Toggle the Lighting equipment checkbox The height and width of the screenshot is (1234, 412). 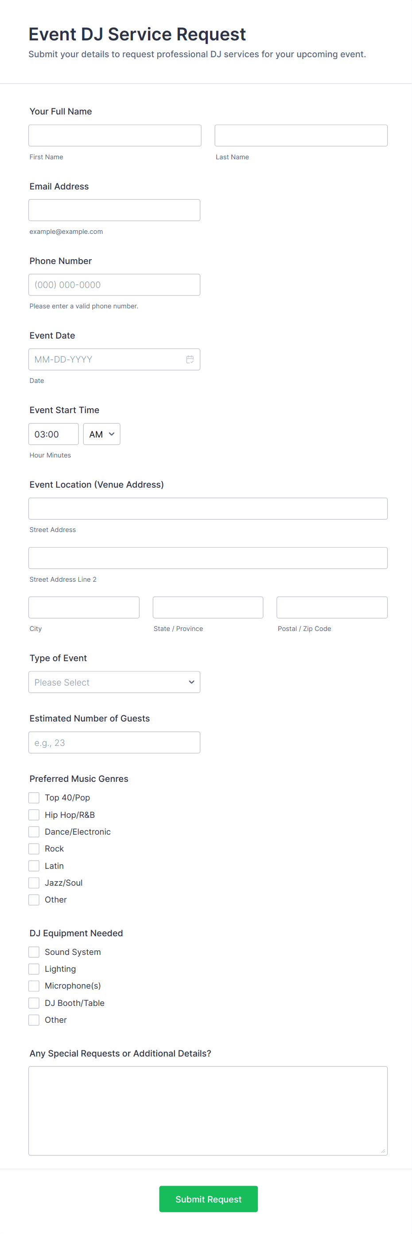click(34, 969)
